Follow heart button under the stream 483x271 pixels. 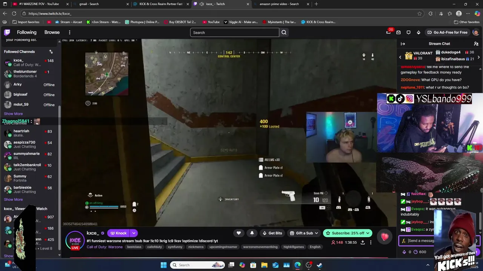[238, 233]
